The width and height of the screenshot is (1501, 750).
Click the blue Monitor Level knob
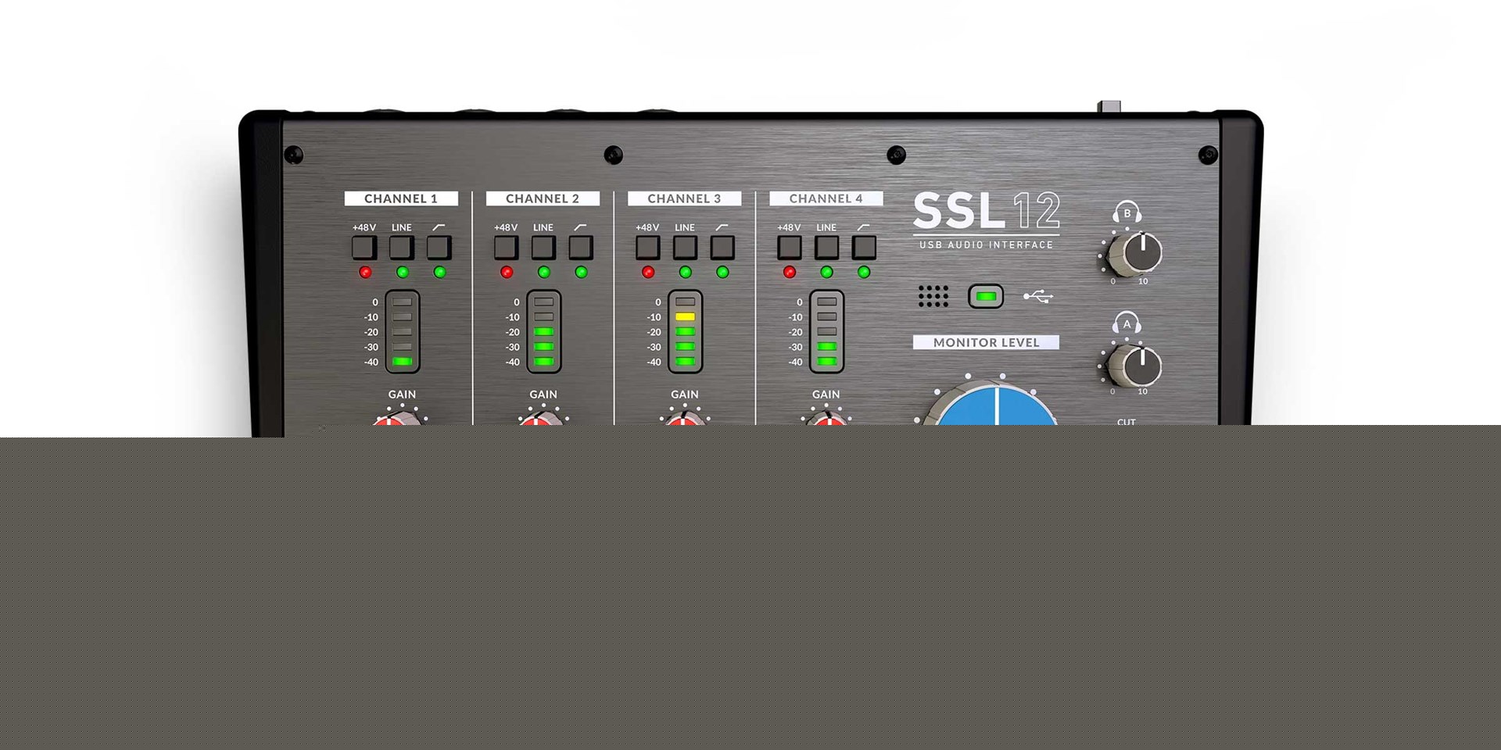point(996,404)
